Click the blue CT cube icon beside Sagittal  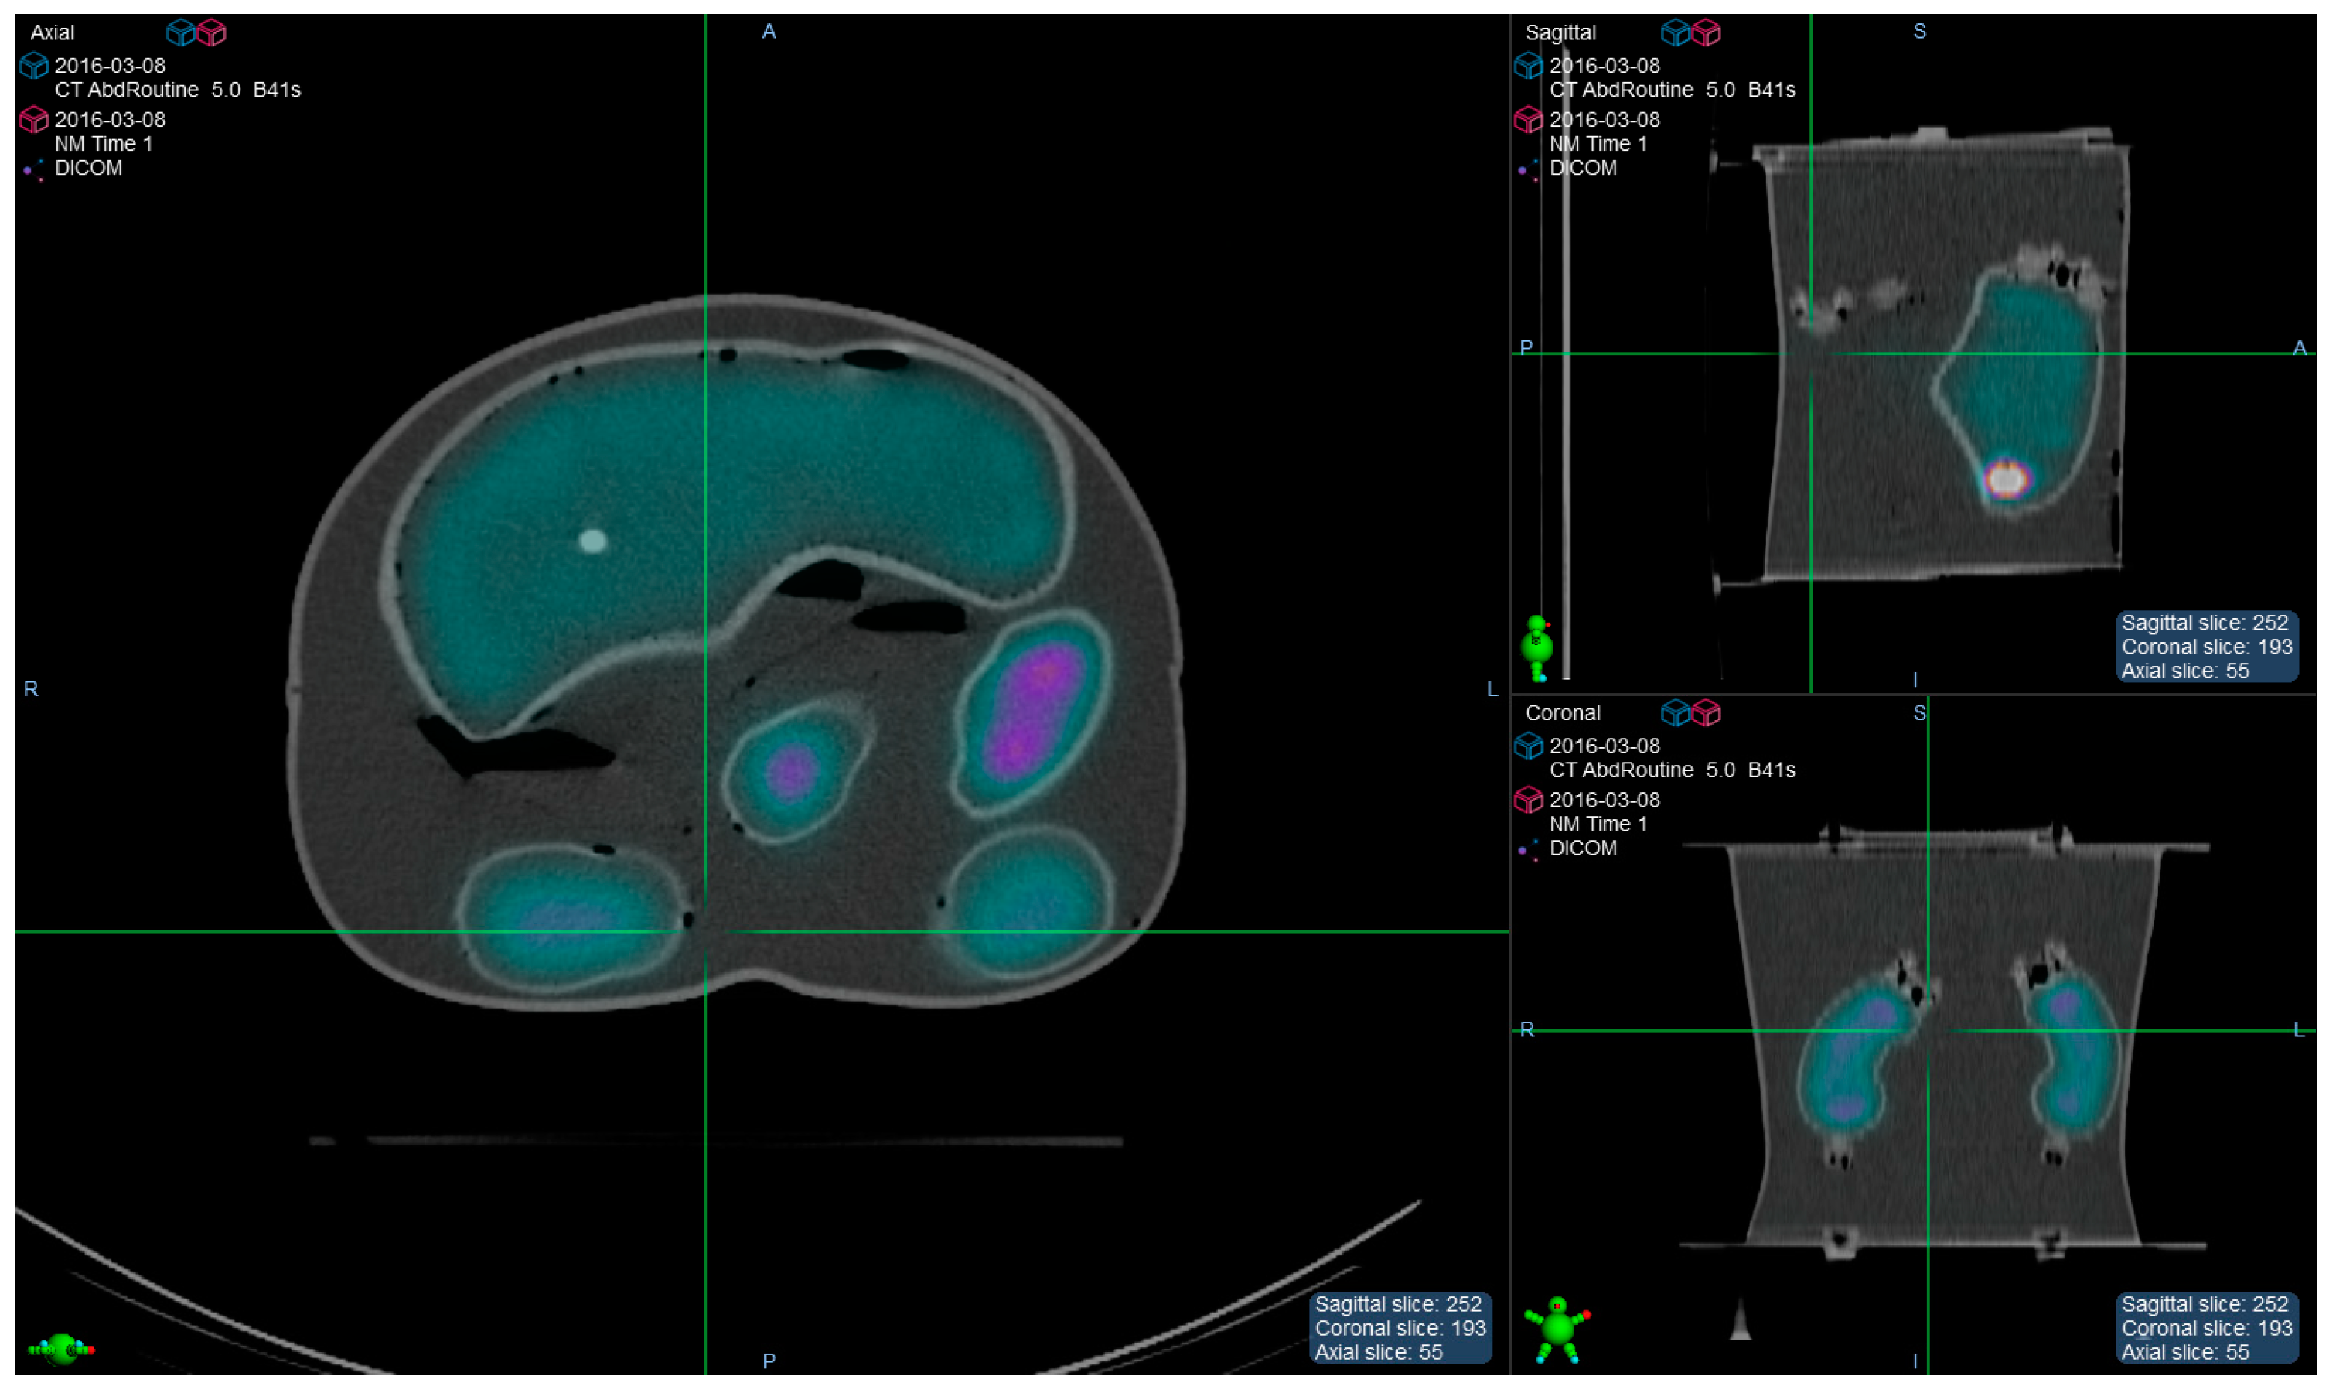[1676, 32]
